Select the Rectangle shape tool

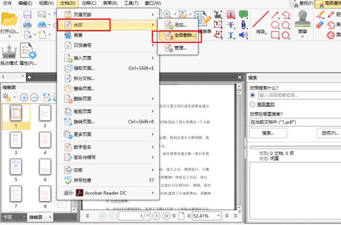(275, 34)
